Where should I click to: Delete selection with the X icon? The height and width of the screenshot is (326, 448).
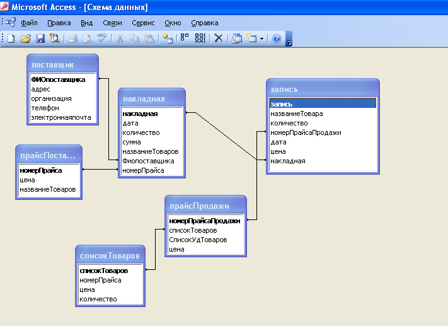tap(219, 38)
